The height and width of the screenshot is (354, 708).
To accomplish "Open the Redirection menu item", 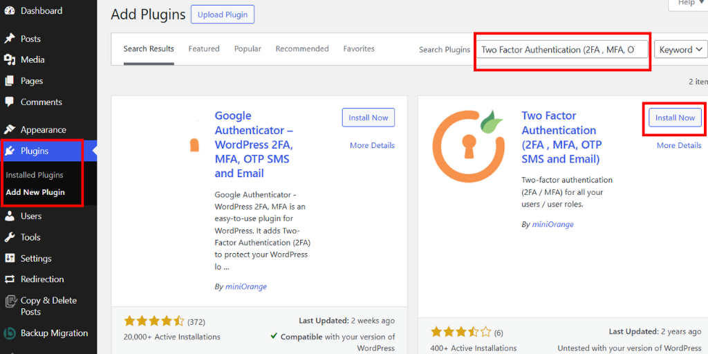I will pyautogui.click(x=42, y=279).
